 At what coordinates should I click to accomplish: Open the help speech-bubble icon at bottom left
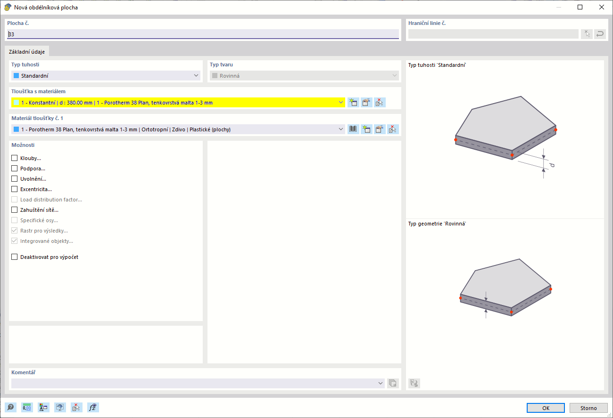[10, 408]
